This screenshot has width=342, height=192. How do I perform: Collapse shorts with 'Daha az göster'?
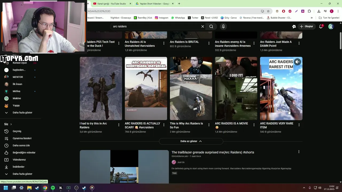tap(191, 141)
